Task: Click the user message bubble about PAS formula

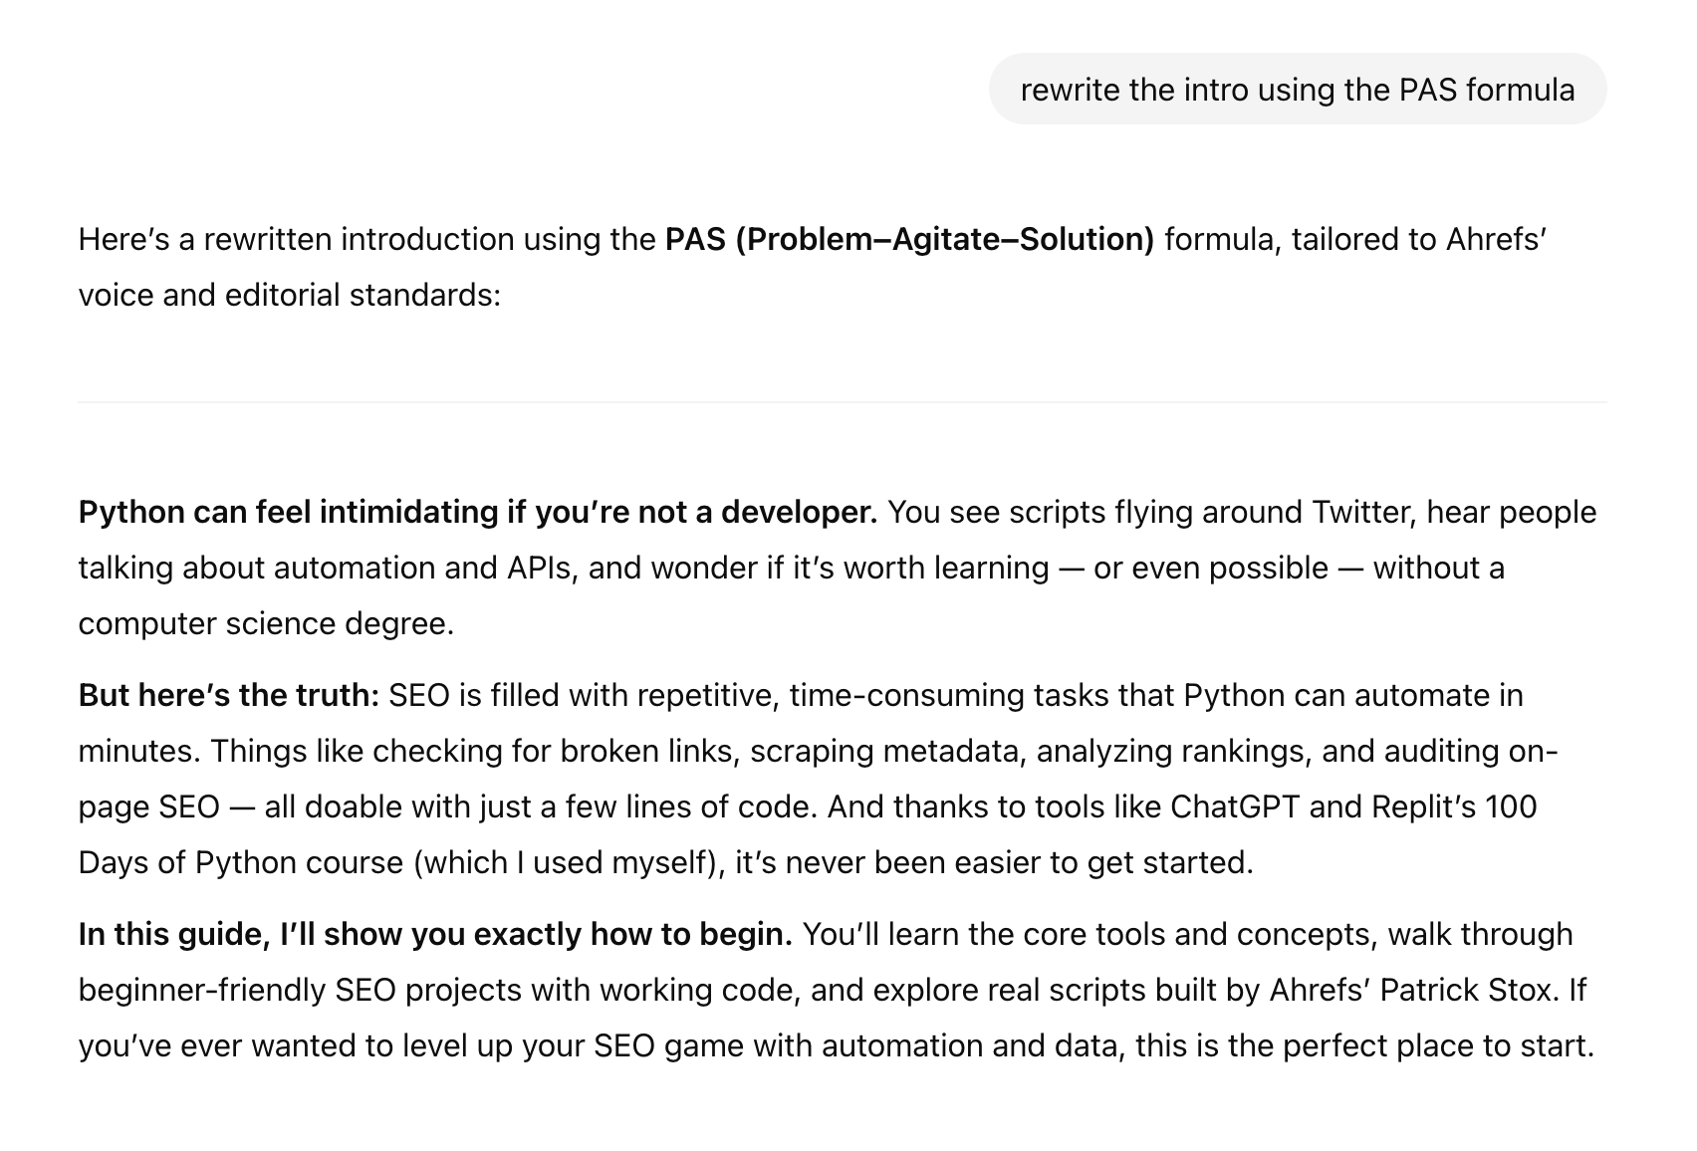Action: click(1297, 90)
